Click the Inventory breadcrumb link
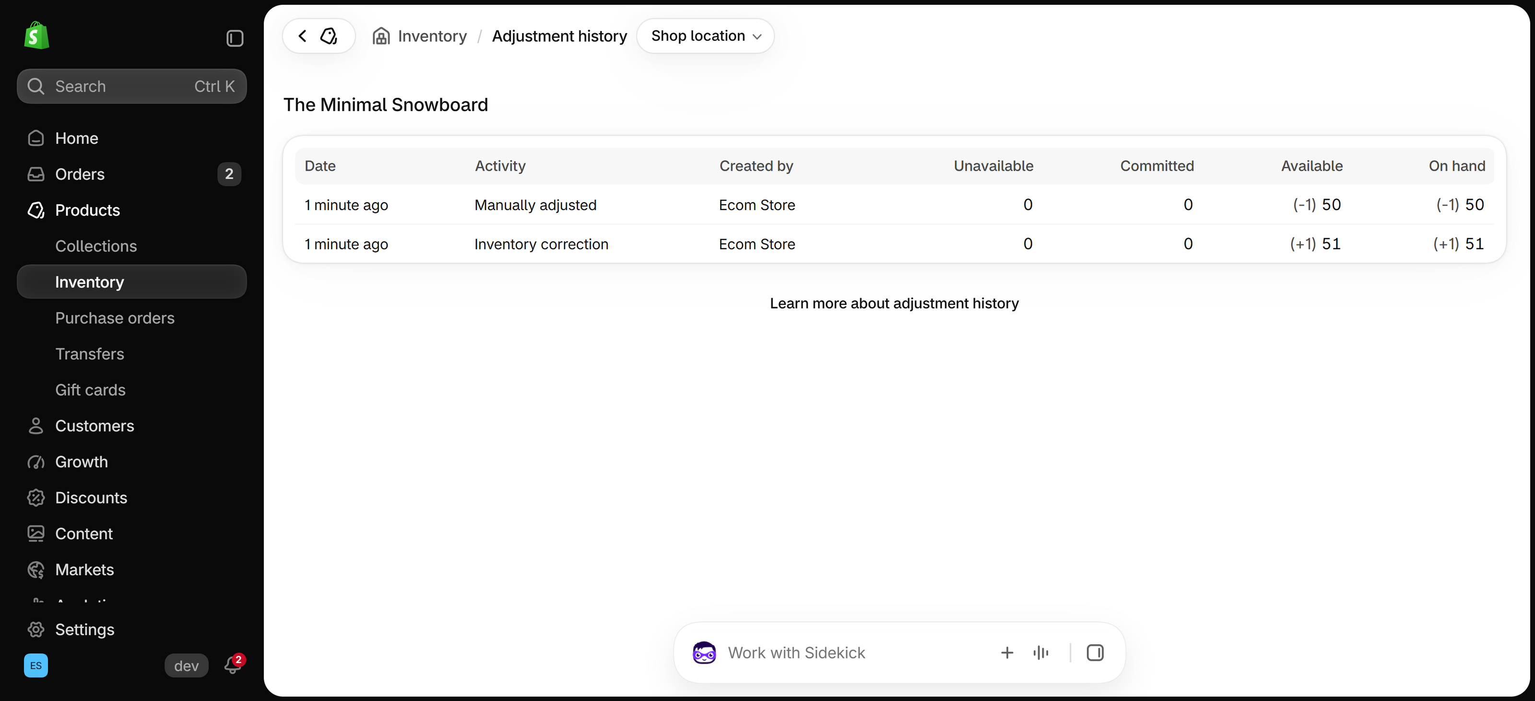Image resolution: width=1535 pixels, height=701 pixels. click(x=432, y=36)
